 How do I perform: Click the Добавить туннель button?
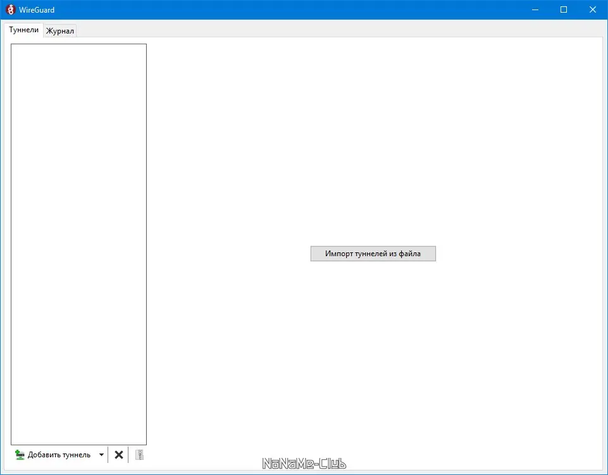point(53,455)
